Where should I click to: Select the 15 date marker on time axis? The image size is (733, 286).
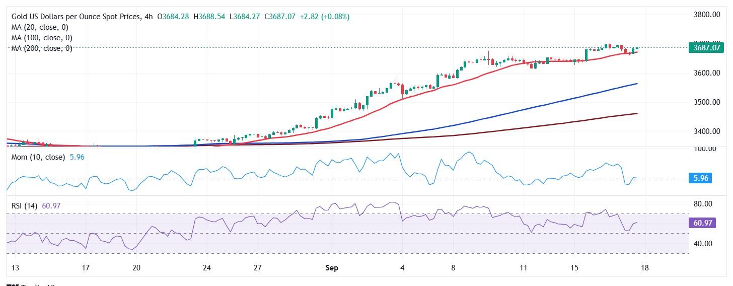(574, 268)
